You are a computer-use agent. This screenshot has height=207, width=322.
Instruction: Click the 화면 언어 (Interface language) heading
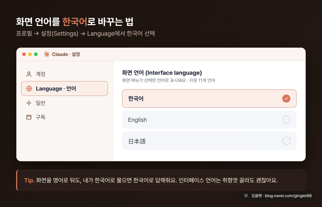pyautogui.click(x=162, y=73)
